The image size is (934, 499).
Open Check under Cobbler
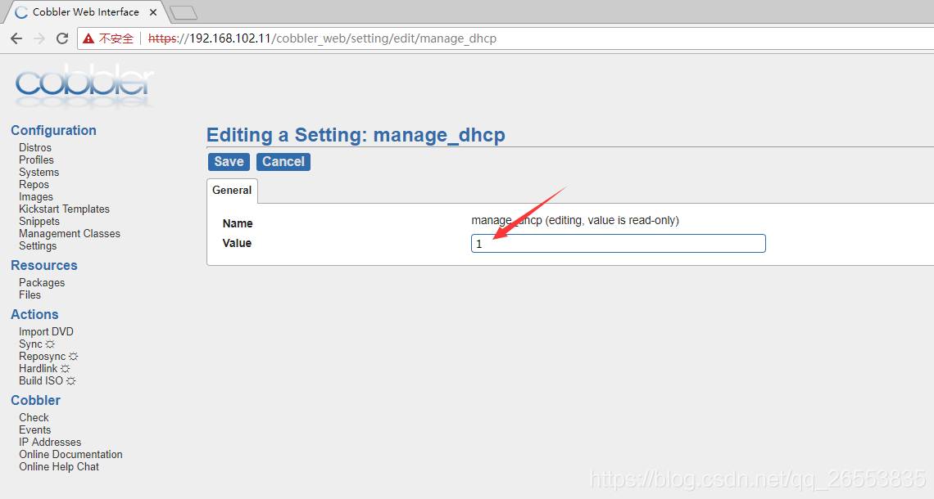(x=34, y=418)
